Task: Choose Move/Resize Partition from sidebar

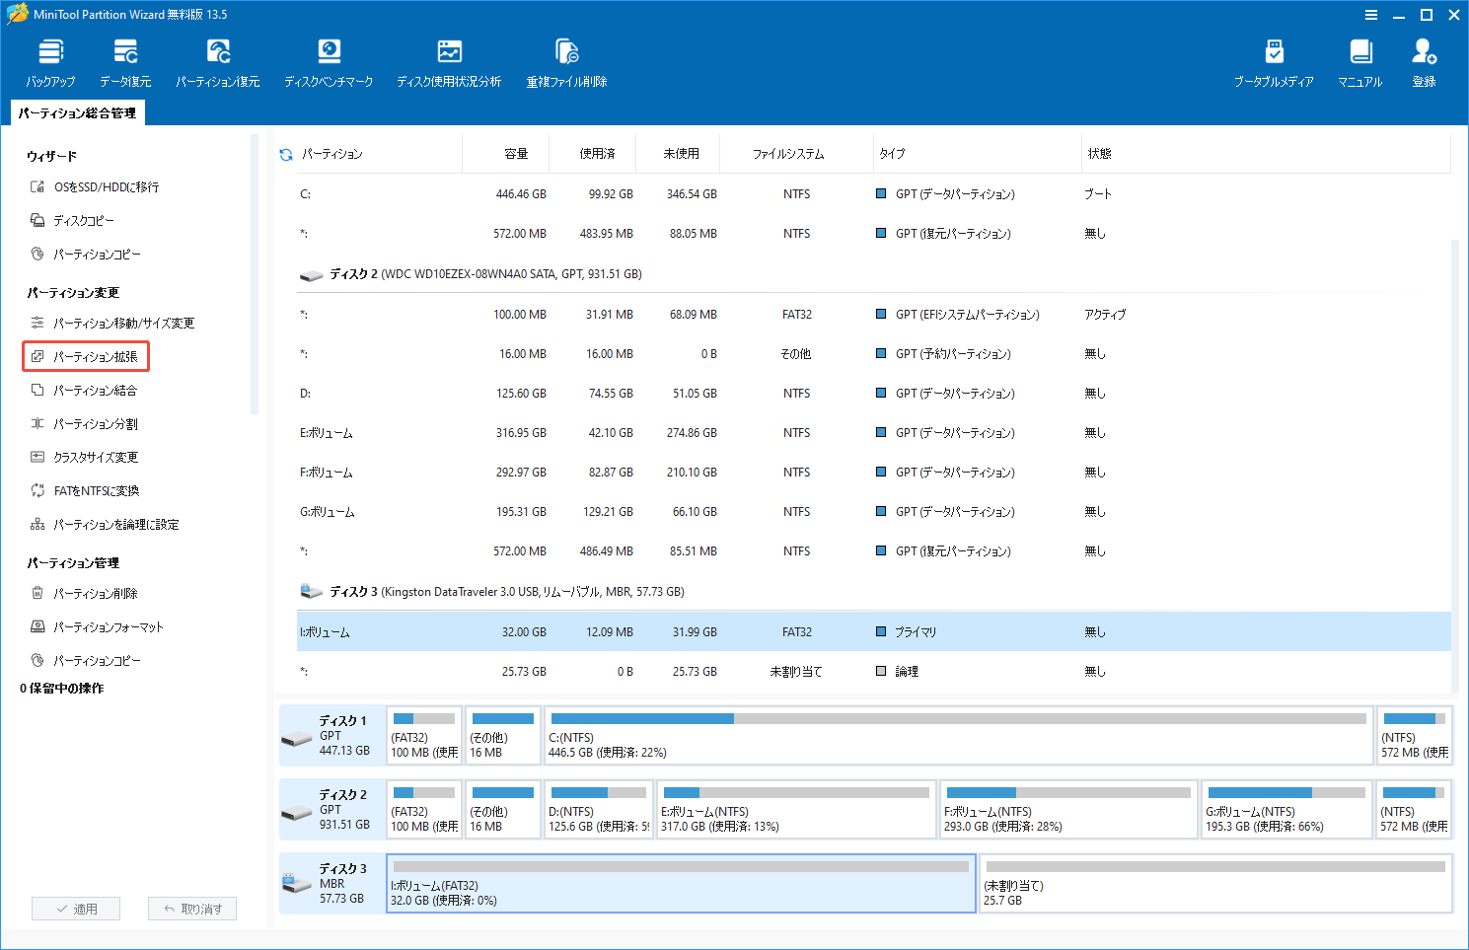Action: (121, 323)
